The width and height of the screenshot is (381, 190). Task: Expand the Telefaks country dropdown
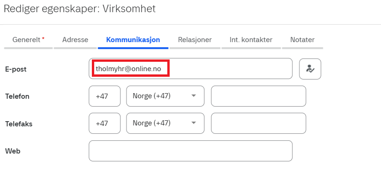click(x=165, y=124)
